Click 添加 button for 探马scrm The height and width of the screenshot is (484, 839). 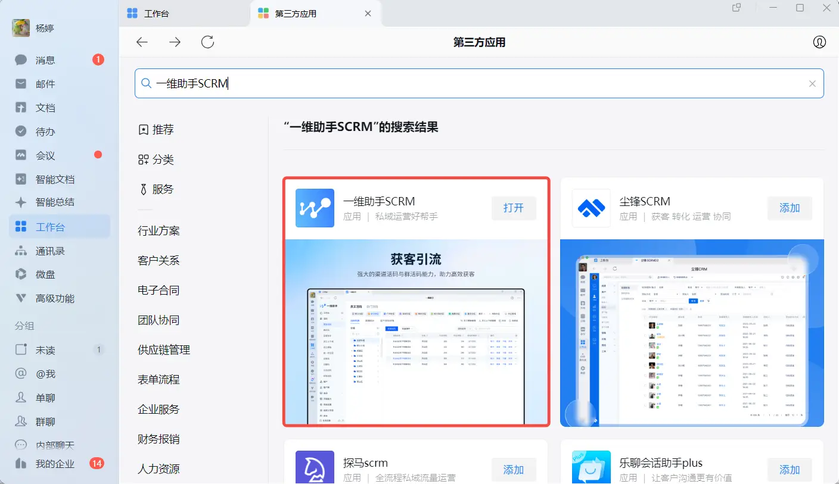coord(514,470)
